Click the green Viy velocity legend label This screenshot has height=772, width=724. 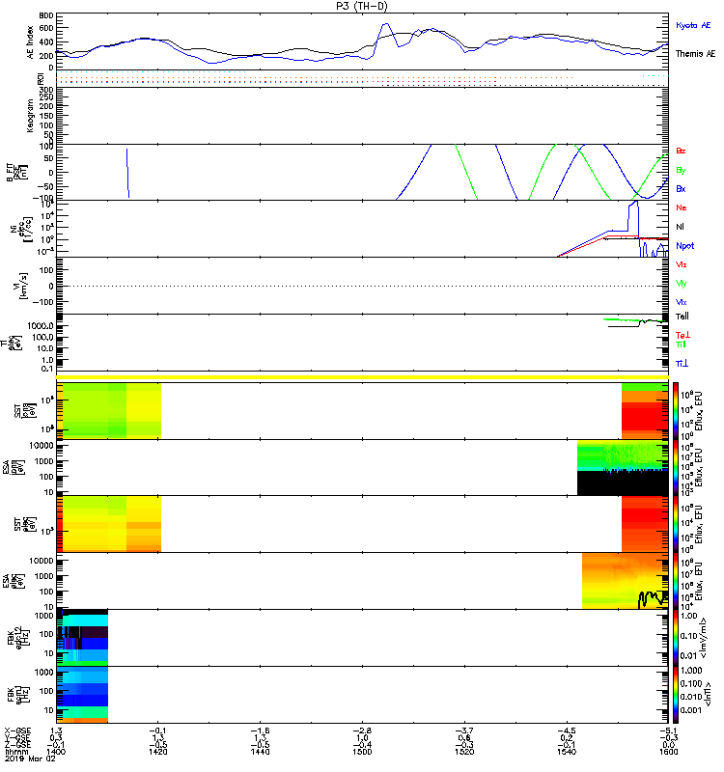tap(681, 284)
